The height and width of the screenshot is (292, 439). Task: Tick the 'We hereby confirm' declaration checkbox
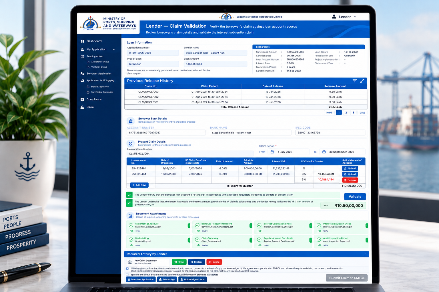coord(127,269)
